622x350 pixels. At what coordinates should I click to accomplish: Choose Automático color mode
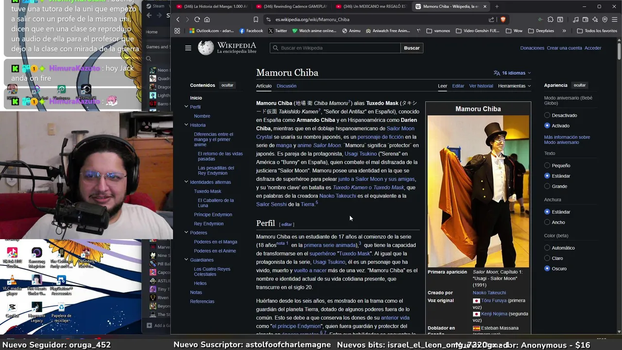click(547, 247)
